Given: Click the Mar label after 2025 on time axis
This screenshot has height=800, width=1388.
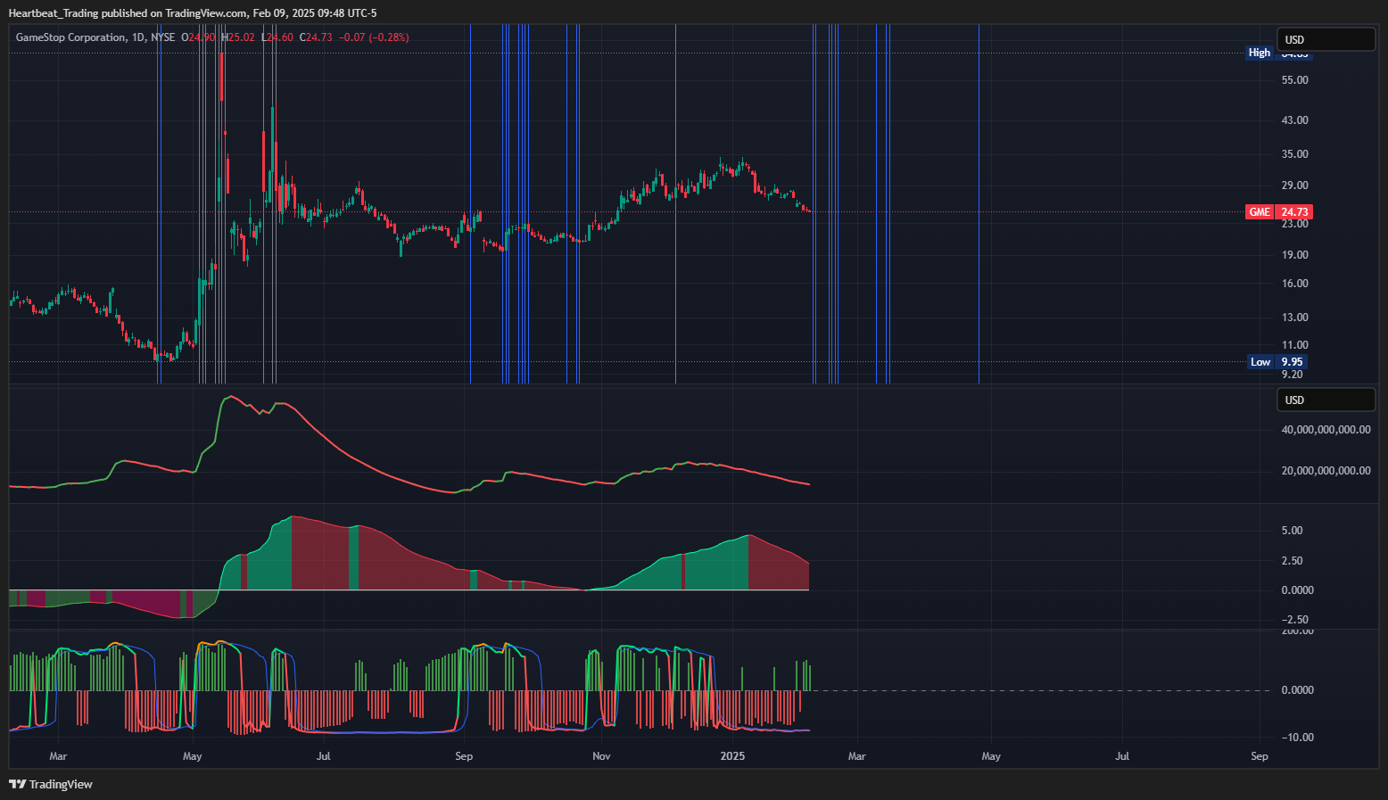Looking at the screenshot, I should click(856, 756).
